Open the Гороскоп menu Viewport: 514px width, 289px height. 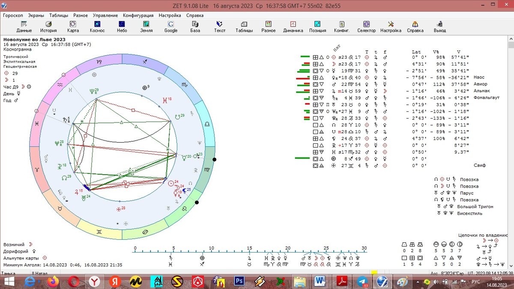tap(13, 15)
